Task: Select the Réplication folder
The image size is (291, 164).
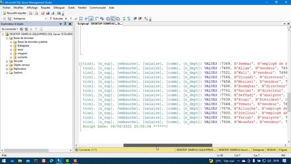Action: tap(20, 69)
